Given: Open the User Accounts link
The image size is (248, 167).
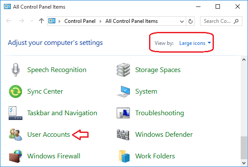Looking at the screenshot, I should click(48, 135).
